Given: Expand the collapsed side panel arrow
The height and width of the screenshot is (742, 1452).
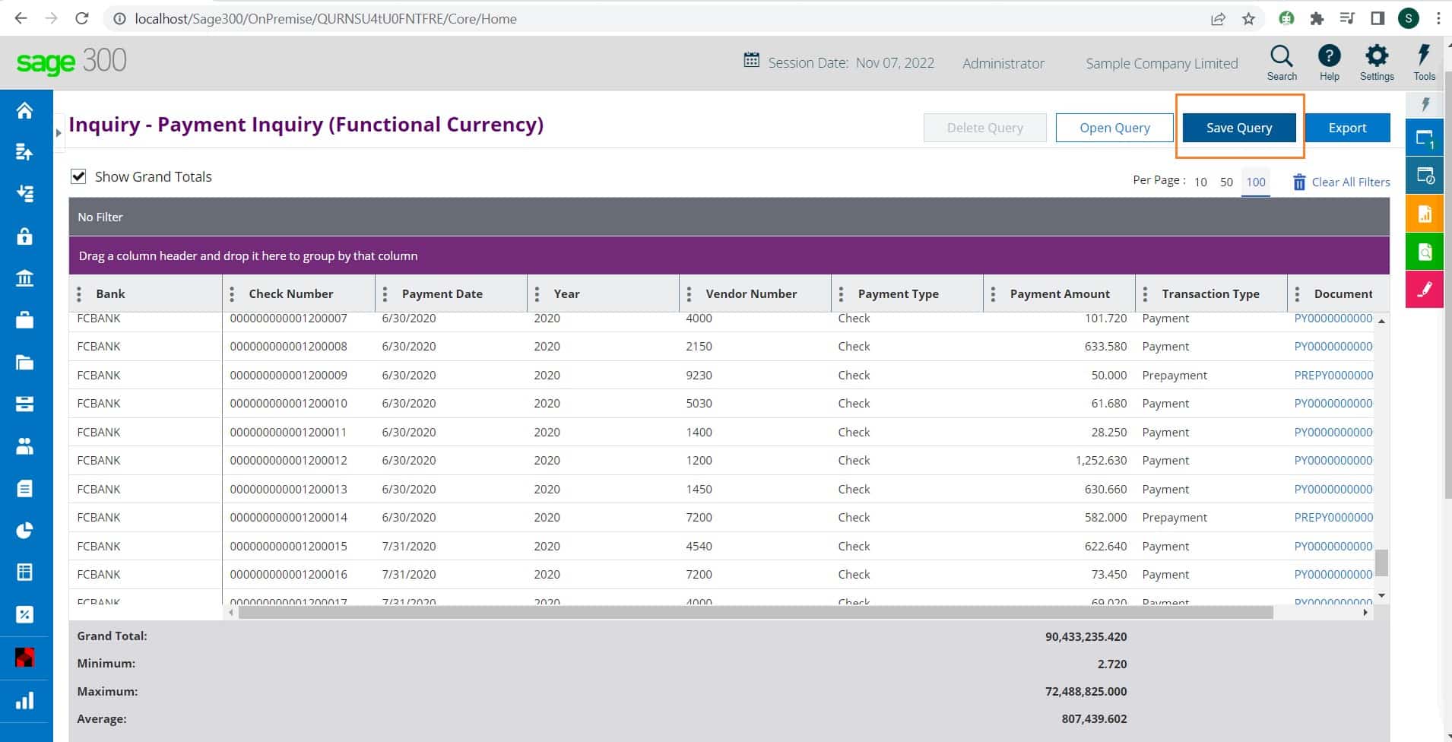Looking at the screenshot, I should 59,133.
